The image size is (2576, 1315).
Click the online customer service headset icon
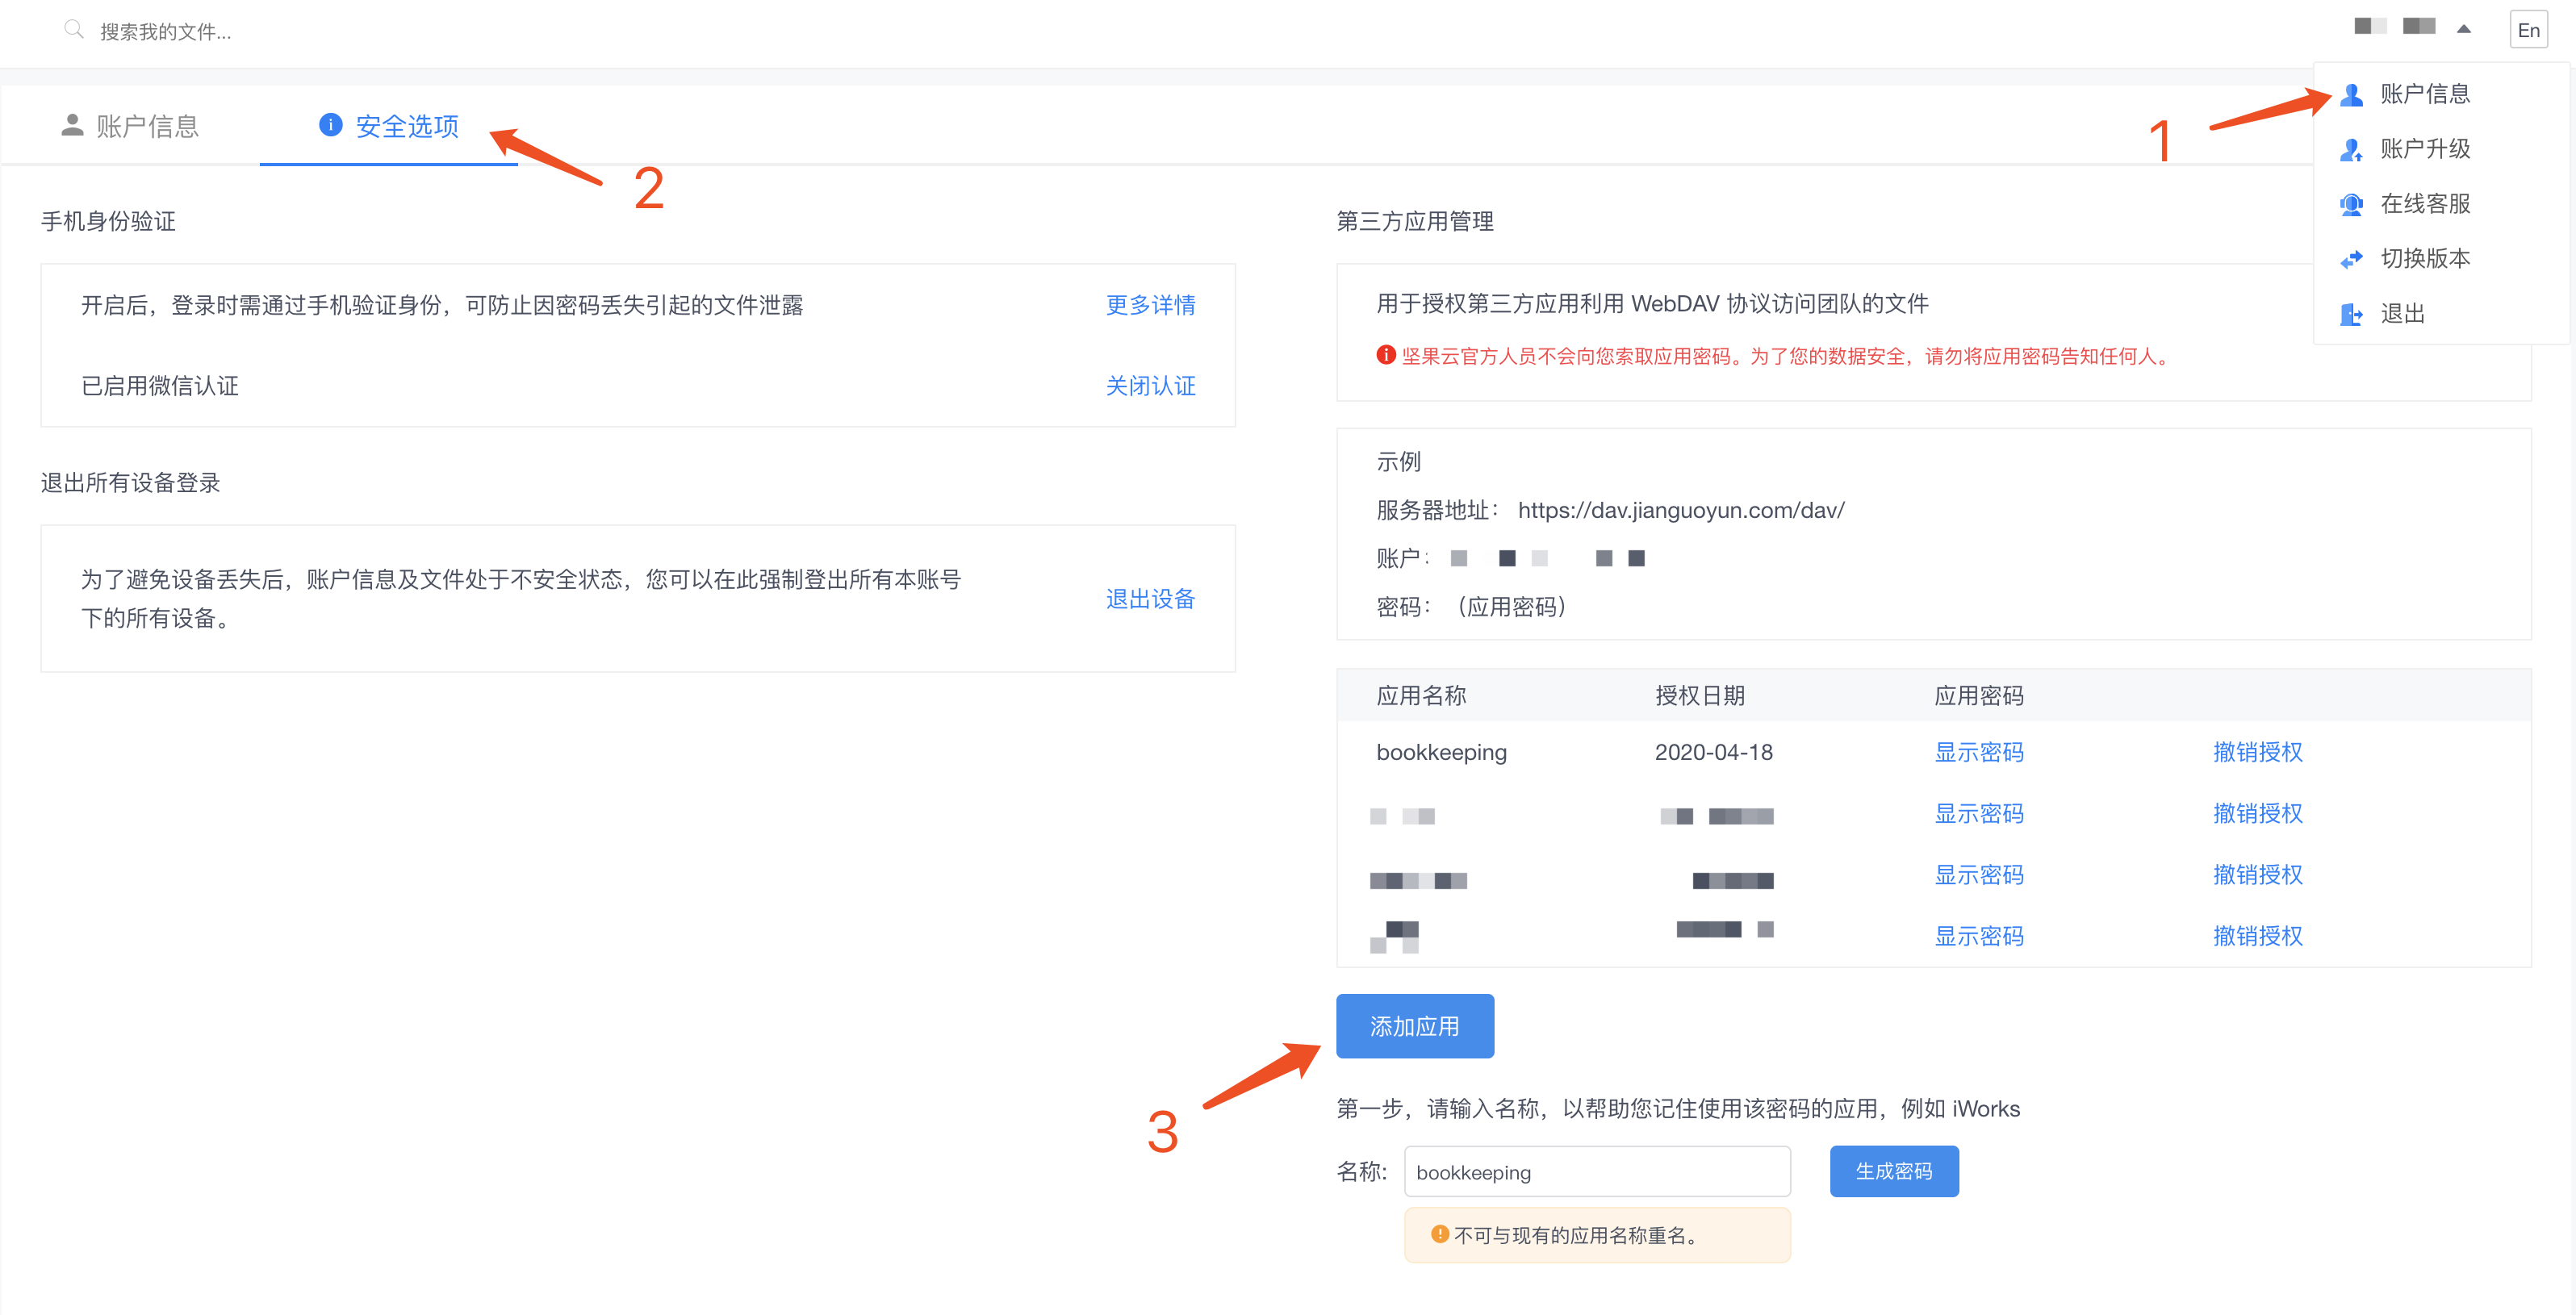[2351, 204]
